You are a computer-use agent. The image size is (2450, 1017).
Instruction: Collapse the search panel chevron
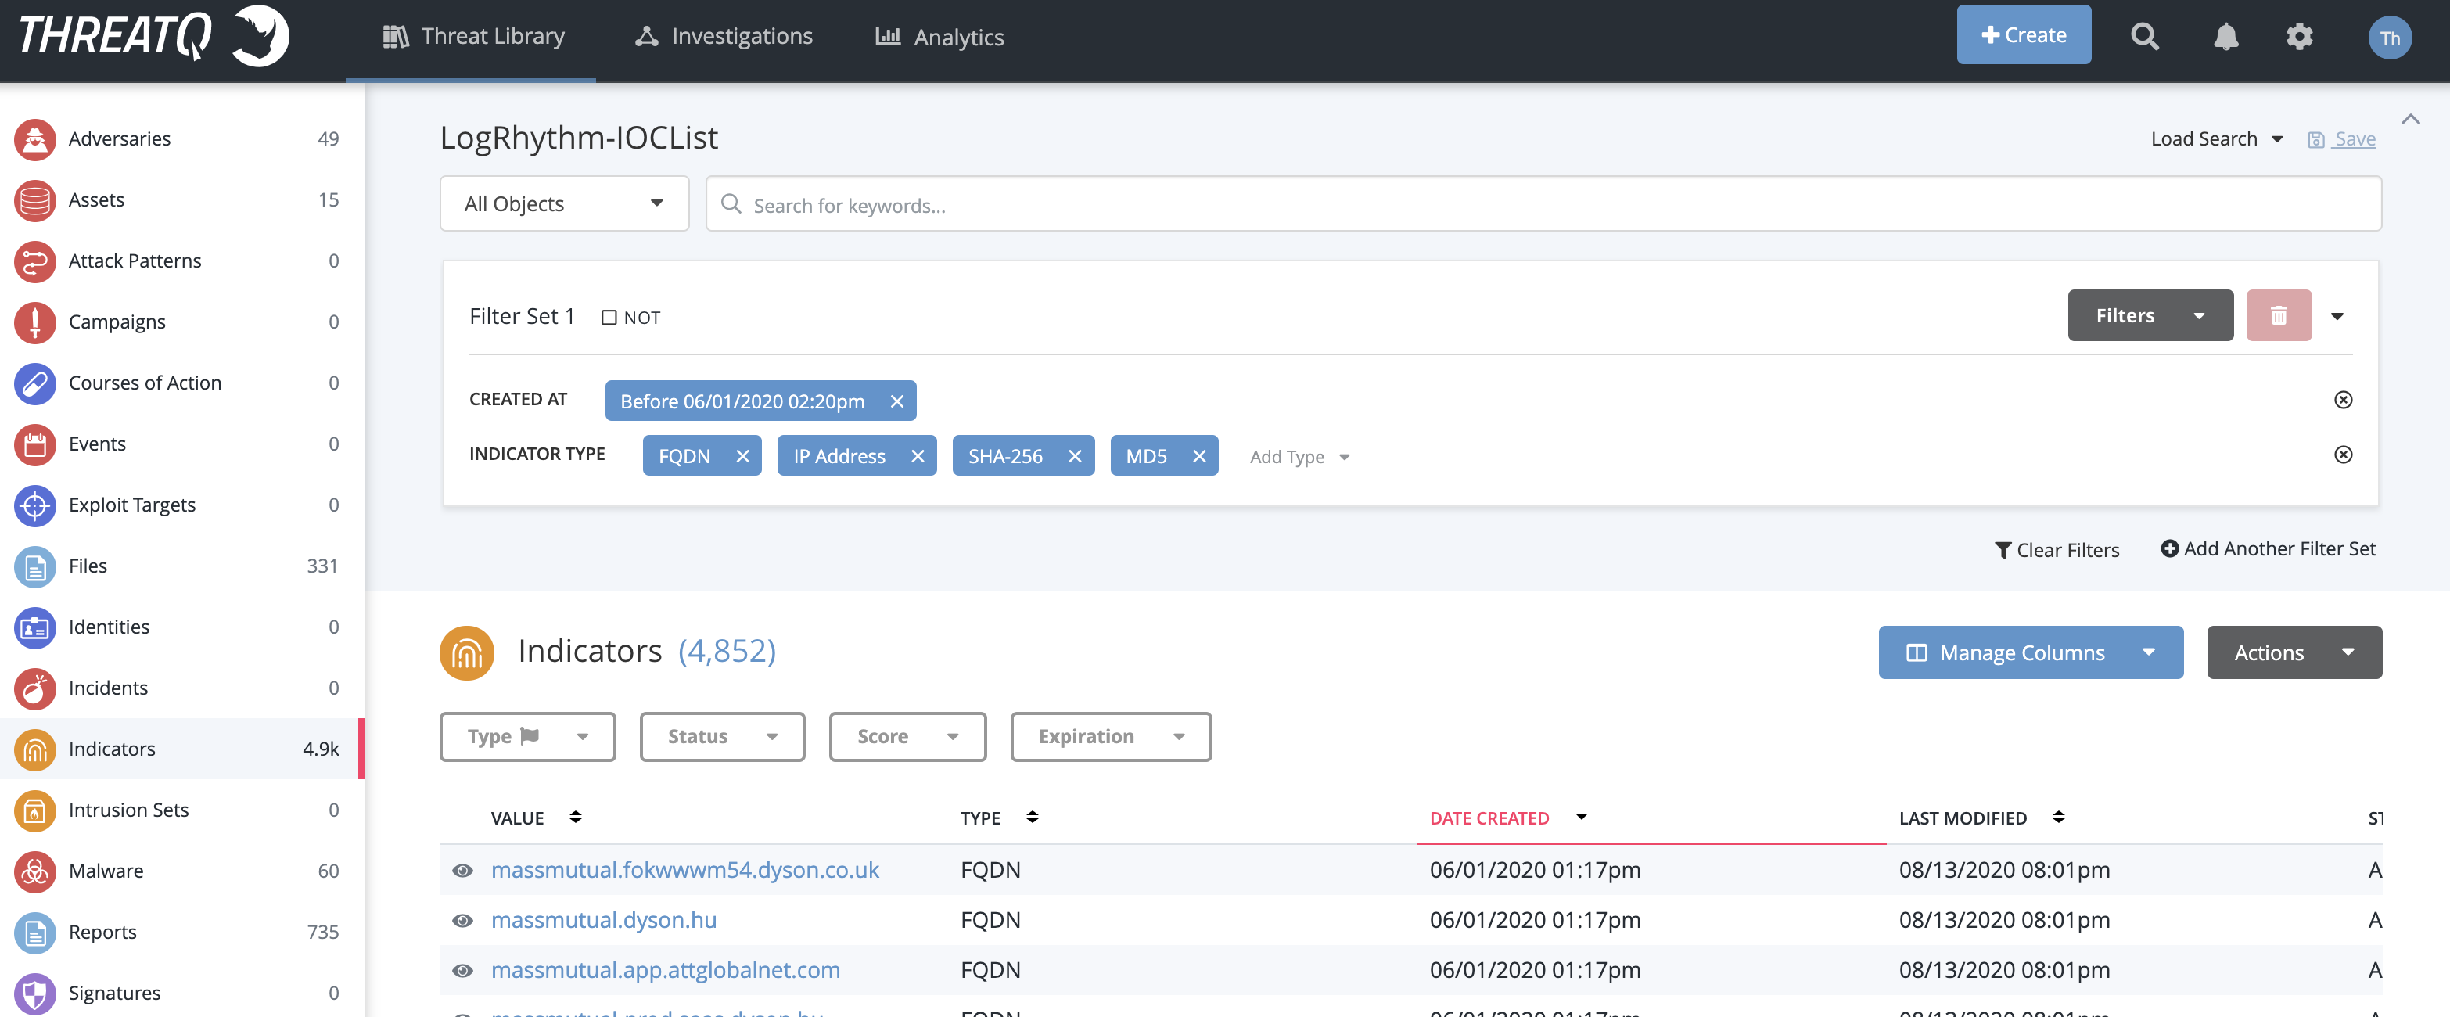coord(2410,119)
